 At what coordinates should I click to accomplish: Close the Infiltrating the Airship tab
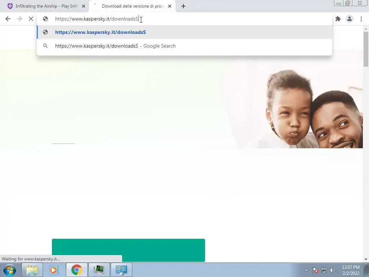84,6
